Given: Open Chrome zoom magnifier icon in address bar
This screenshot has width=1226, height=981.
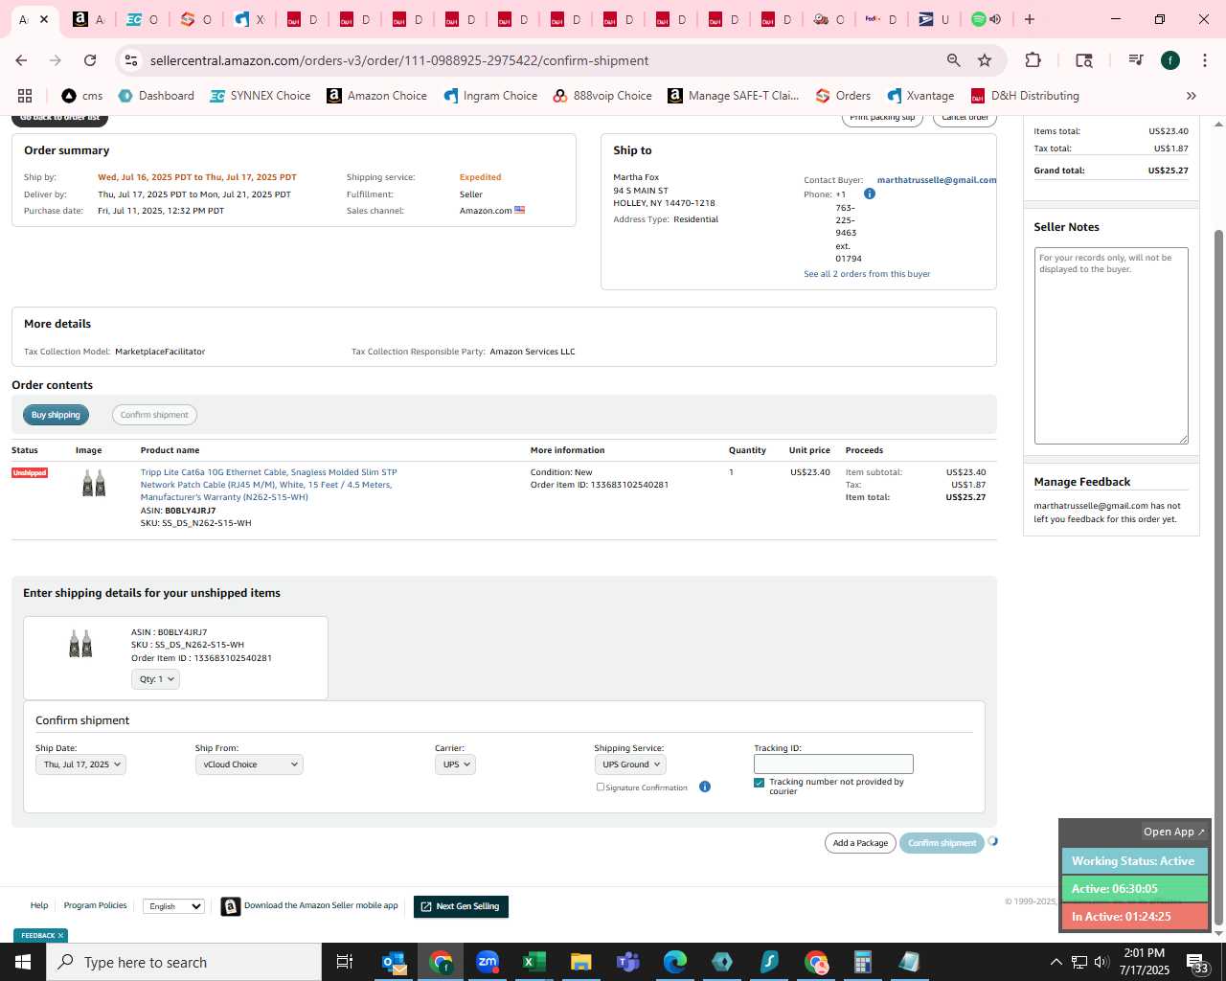Looking at the screenshot, I should [x=953, y=60].
